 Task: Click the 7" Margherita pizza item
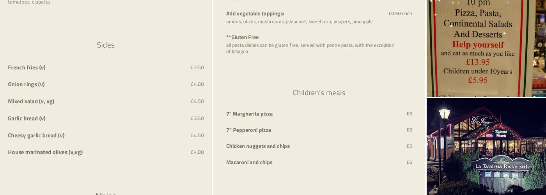pos(250,114)
